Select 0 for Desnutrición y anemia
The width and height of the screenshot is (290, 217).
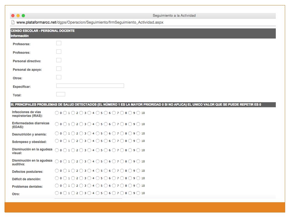coord(57,134)
